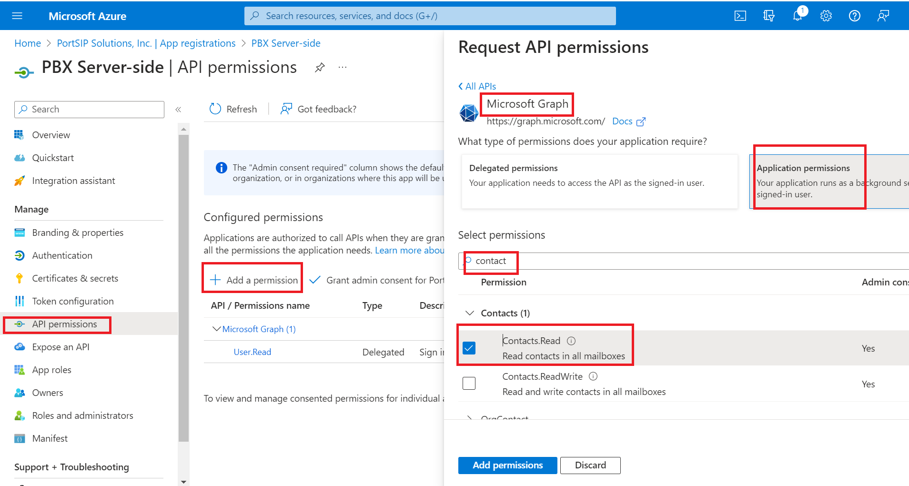Click the Add permissions button
The width and height of the screenshot is (909, 486).
507,465
